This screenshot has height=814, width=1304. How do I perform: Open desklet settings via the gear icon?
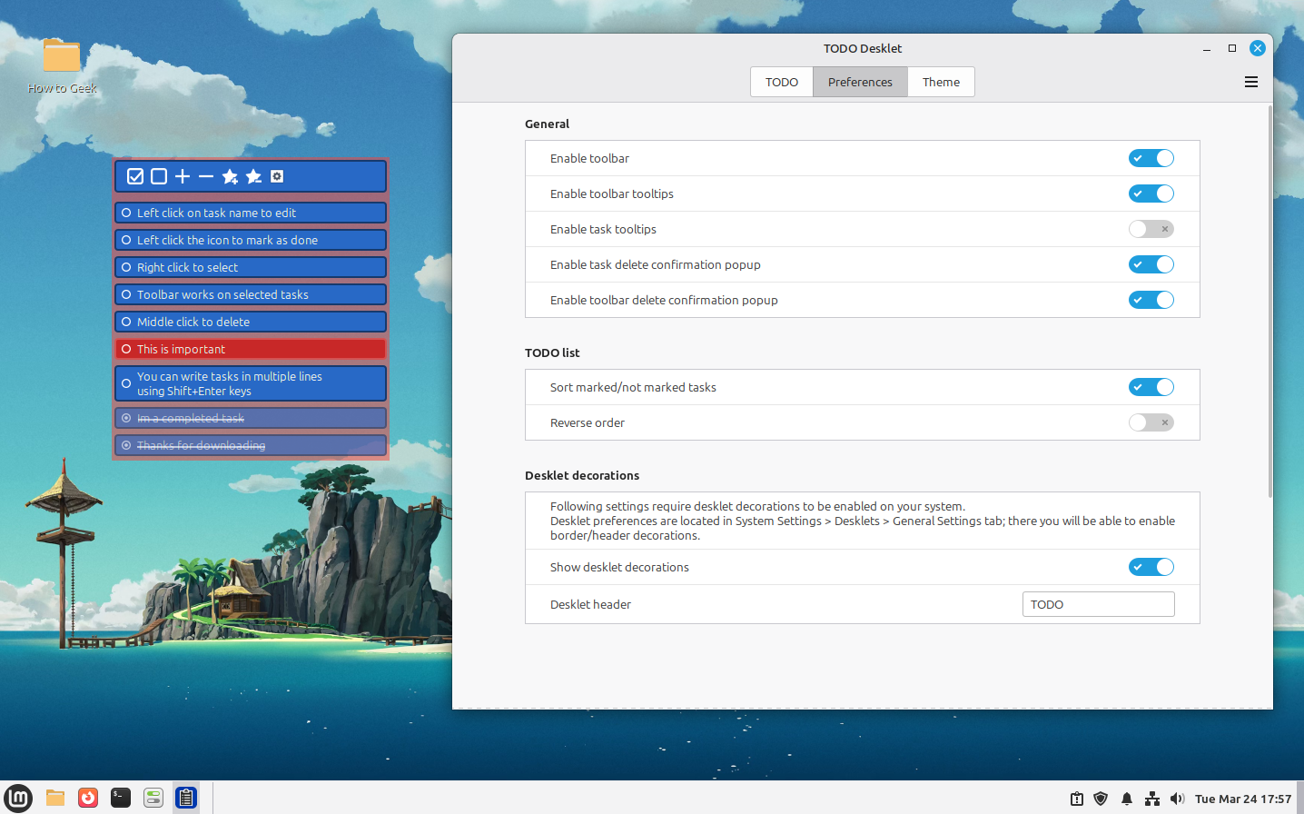(277, 176)
